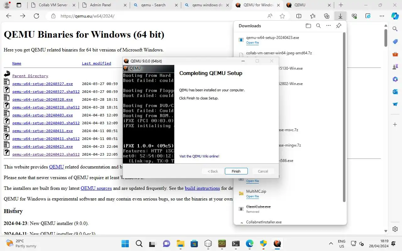
Task: Open qemu-w64-setup-20240328.sha512 link
Action: (46, 107)
